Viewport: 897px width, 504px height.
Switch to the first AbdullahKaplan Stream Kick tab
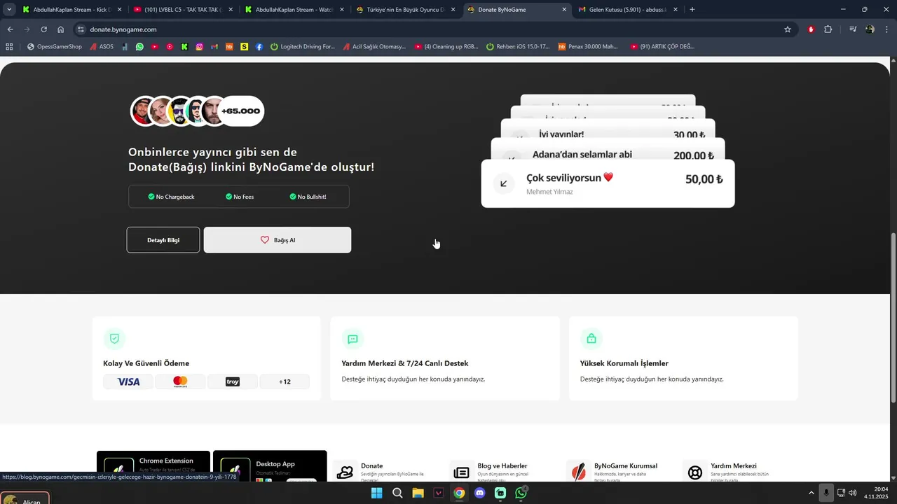(71, 10)
